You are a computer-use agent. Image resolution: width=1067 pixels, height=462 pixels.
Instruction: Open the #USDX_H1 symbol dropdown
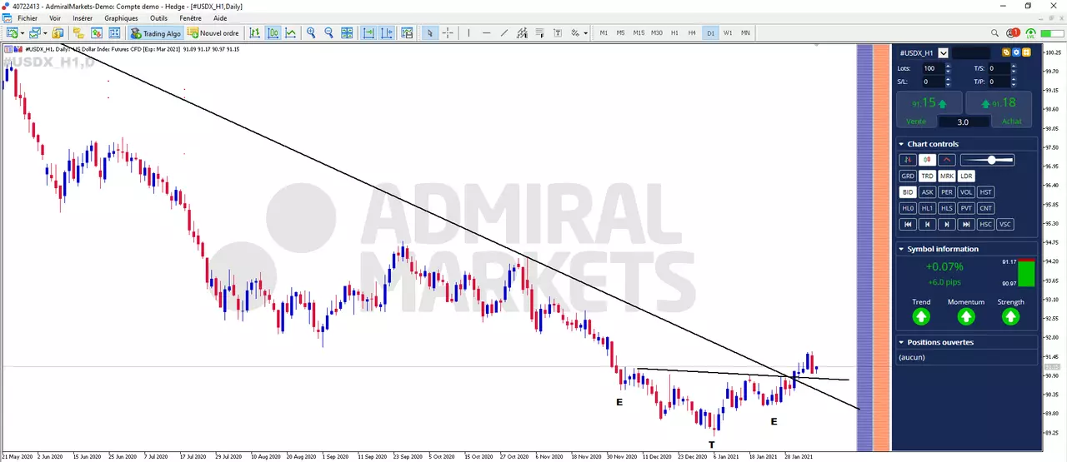(944, 53)
